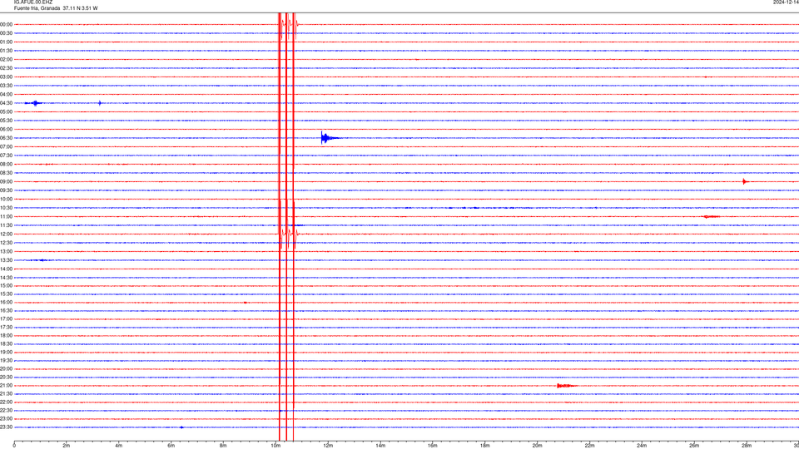Viewport: 799px width, 449px height.
Task: Click the 17:30 row time label
Action: coord(6,328)
